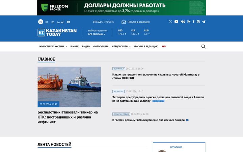
Task: Select the 'ru' language option
Action: pyautogui.click(x=40, y=22)
